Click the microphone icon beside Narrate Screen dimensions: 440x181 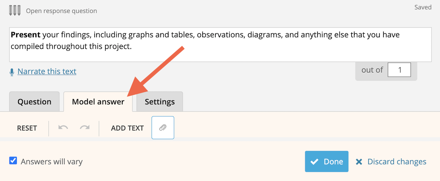(12, 72)
